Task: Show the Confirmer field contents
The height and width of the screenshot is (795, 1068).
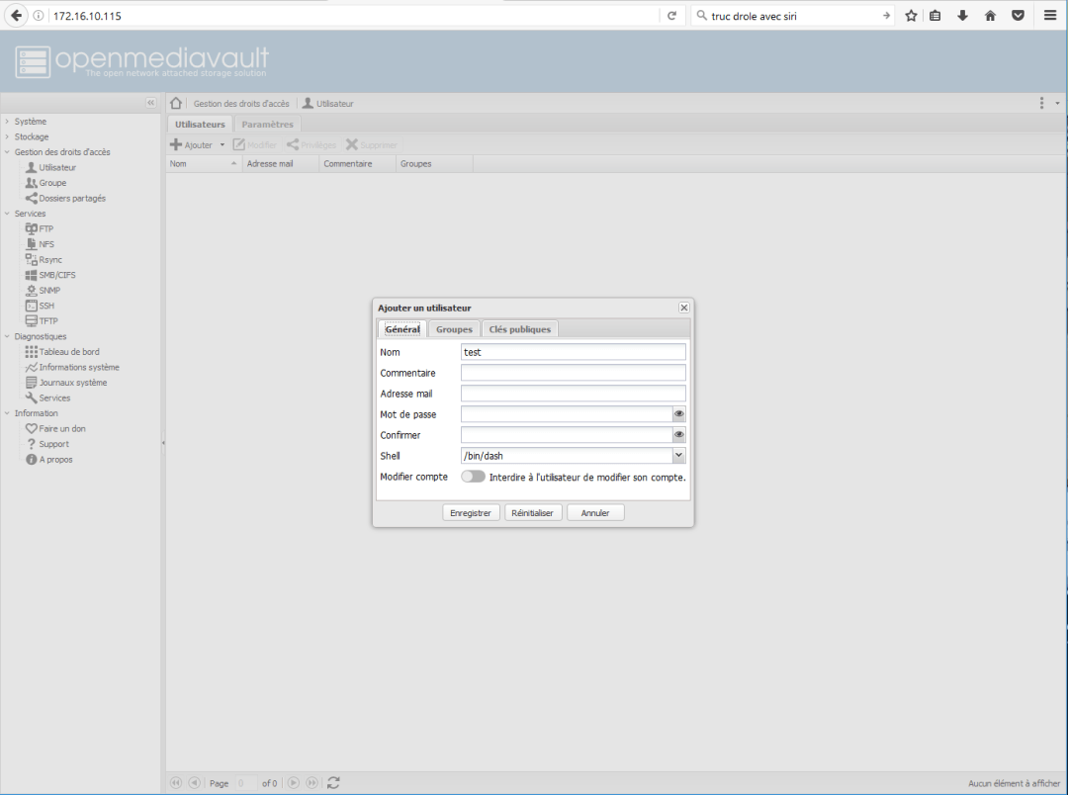Action: tap(678, 434)
